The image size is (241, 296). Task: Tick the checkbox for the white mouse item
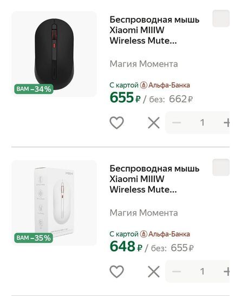point(221,167)
